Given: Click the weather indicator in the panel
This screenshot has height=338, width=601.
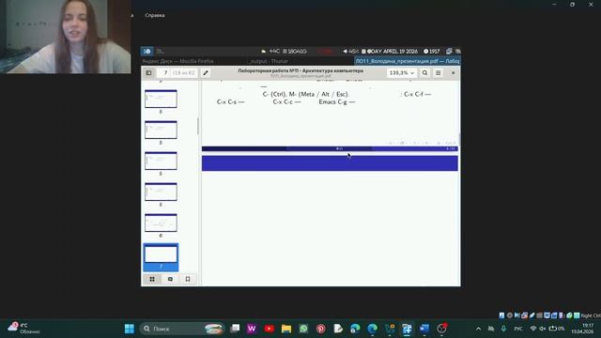Looking at the screenshot, I should pyautogui.click(x=270, y=51).
